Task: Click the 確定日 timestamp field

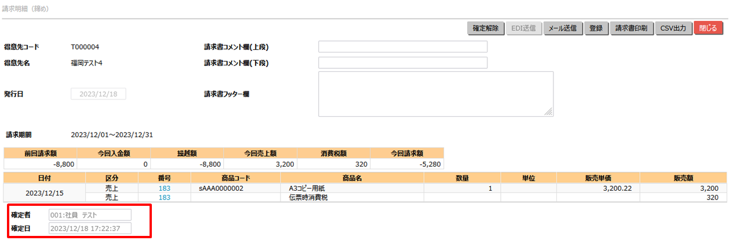Action: pos(90,228)
